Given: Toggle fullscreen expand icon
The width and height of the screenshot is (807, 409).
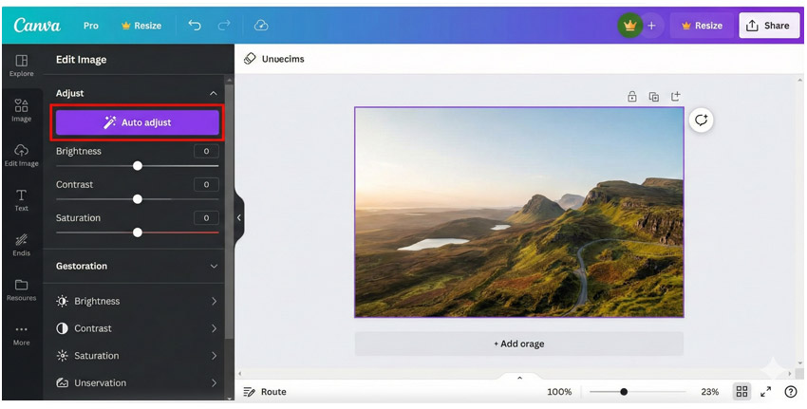Looking at the screenshot, I should click(766, 392).
